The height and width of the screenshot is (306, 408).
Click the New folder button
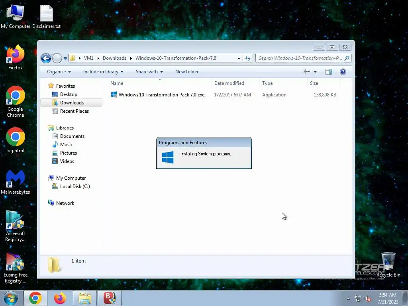click(x=187, y=72)
